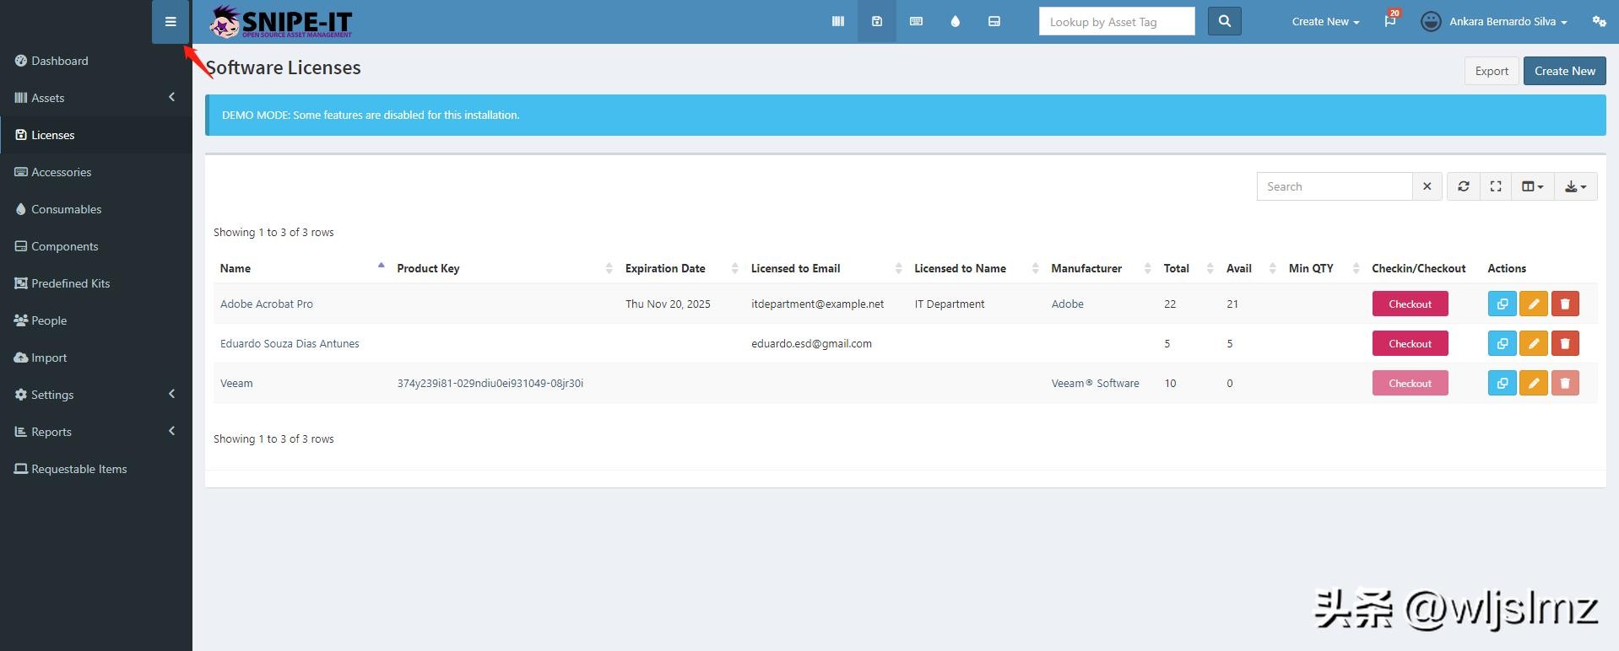Open the table columns dropdown
Screen dimensions: 1619x651
tap(1531, 186)
